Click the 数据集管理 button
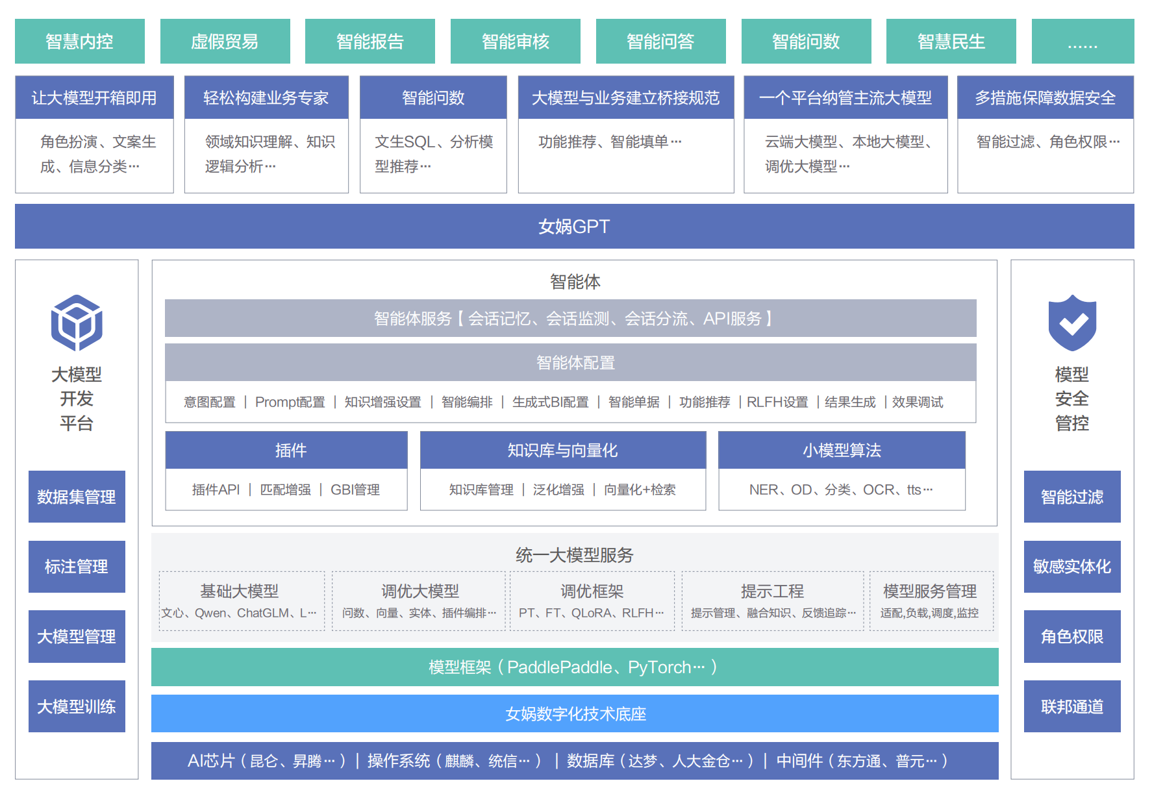 tap(77, 497)
